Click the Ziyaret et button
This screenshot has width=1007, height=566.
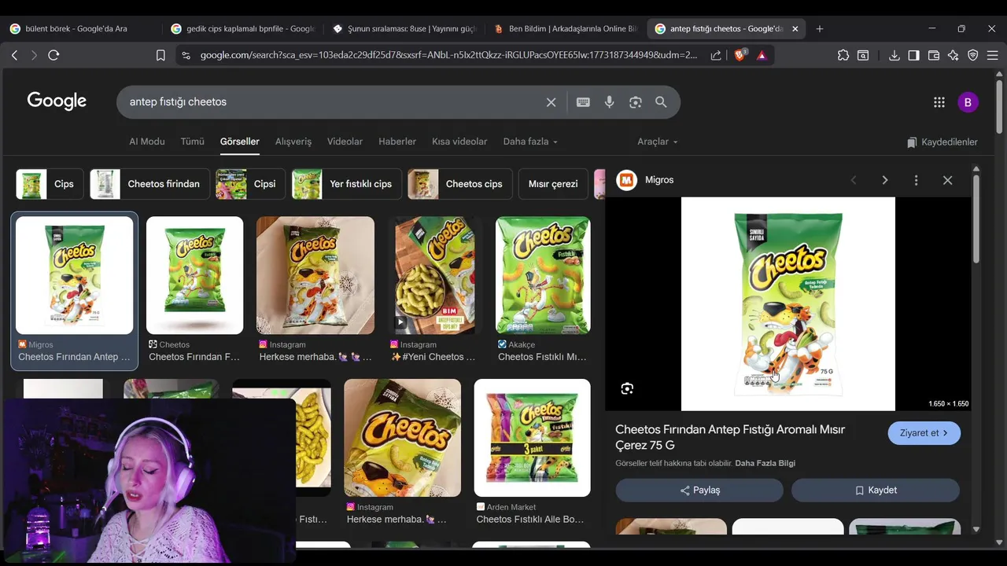[924, 433]
